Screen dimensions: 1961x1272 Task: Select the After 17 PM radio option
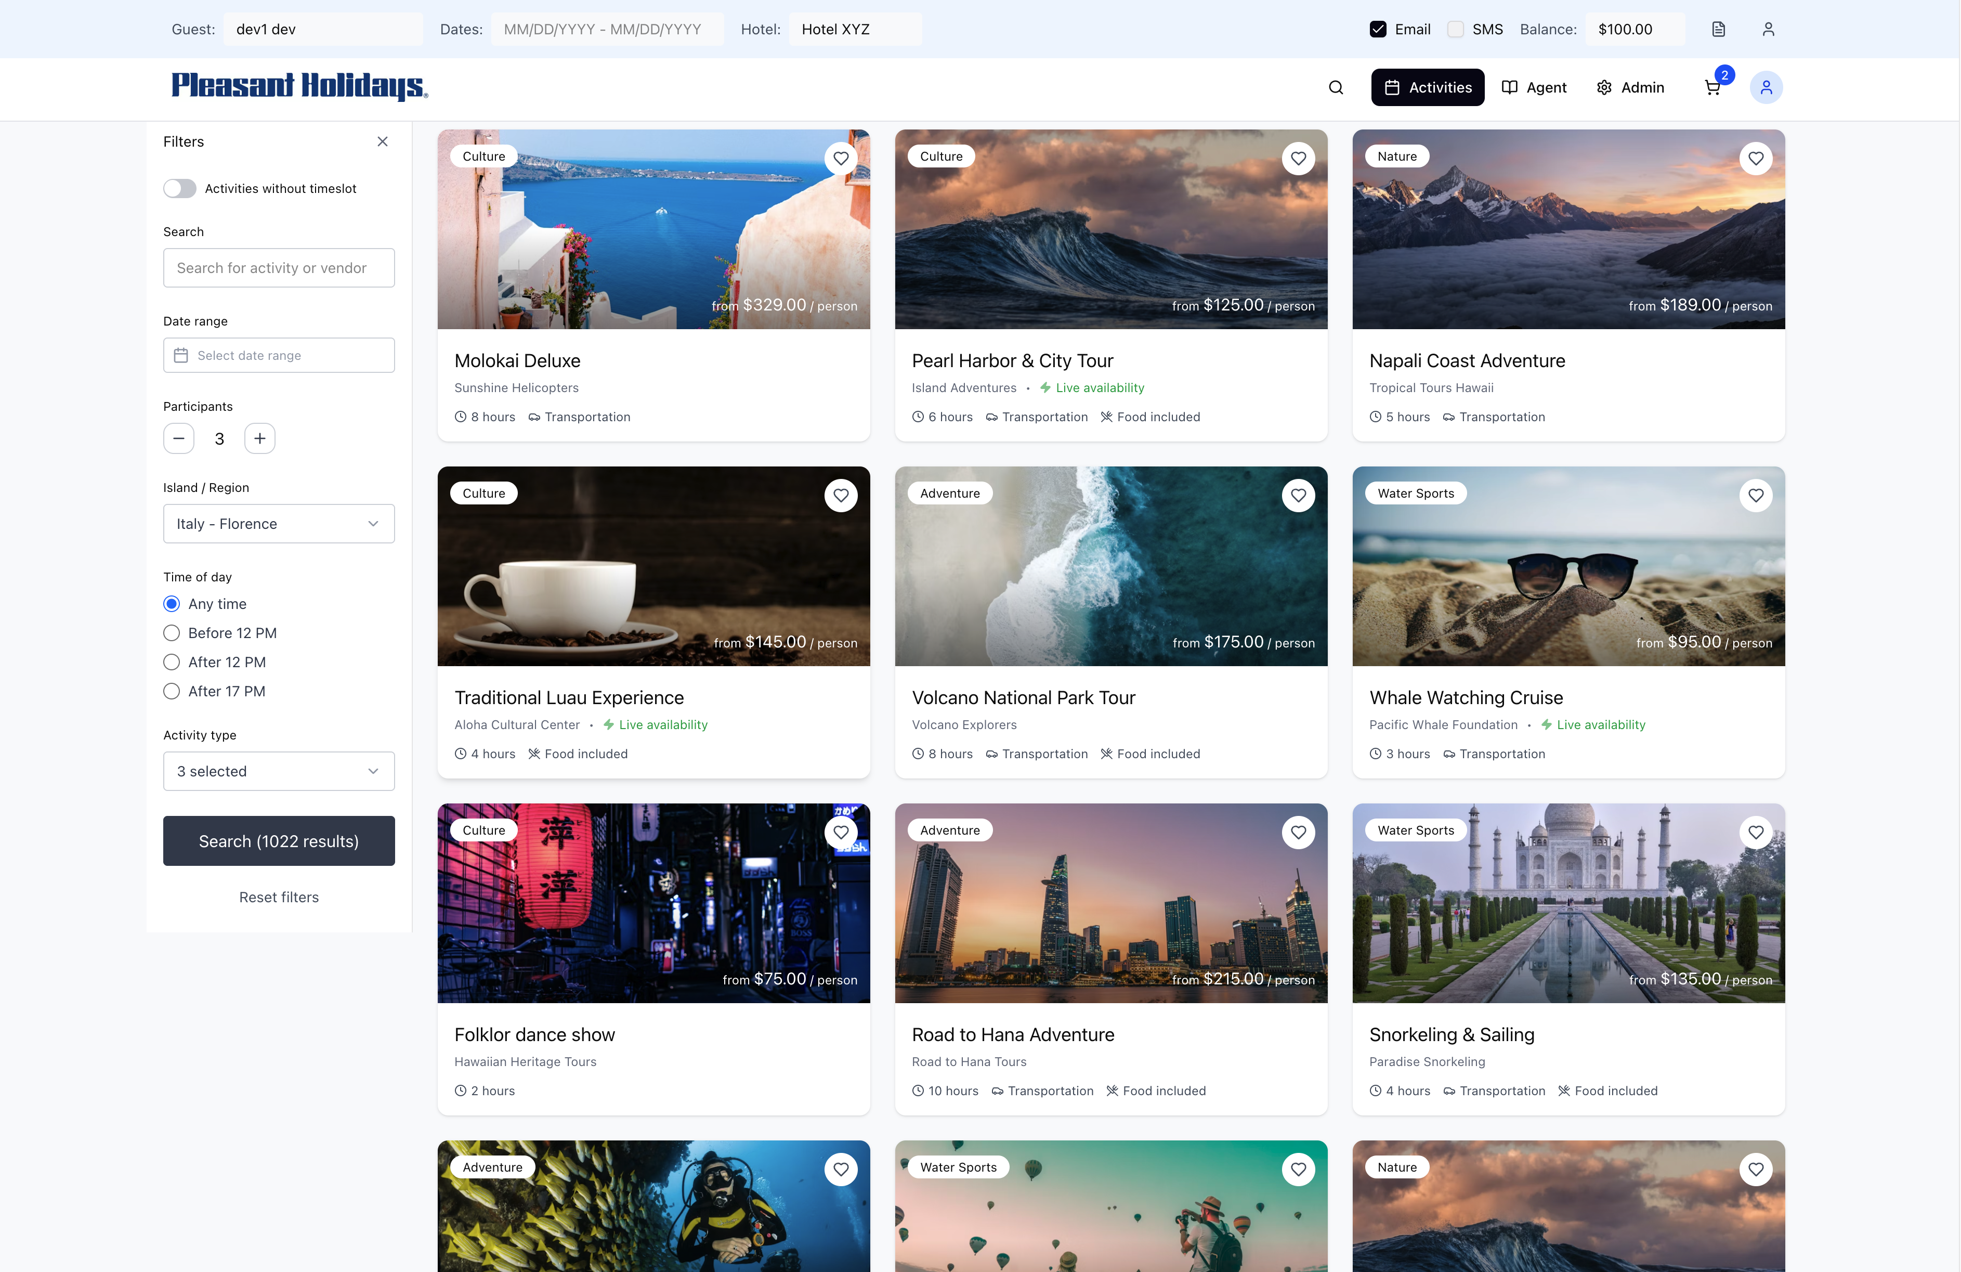(172, 692)
